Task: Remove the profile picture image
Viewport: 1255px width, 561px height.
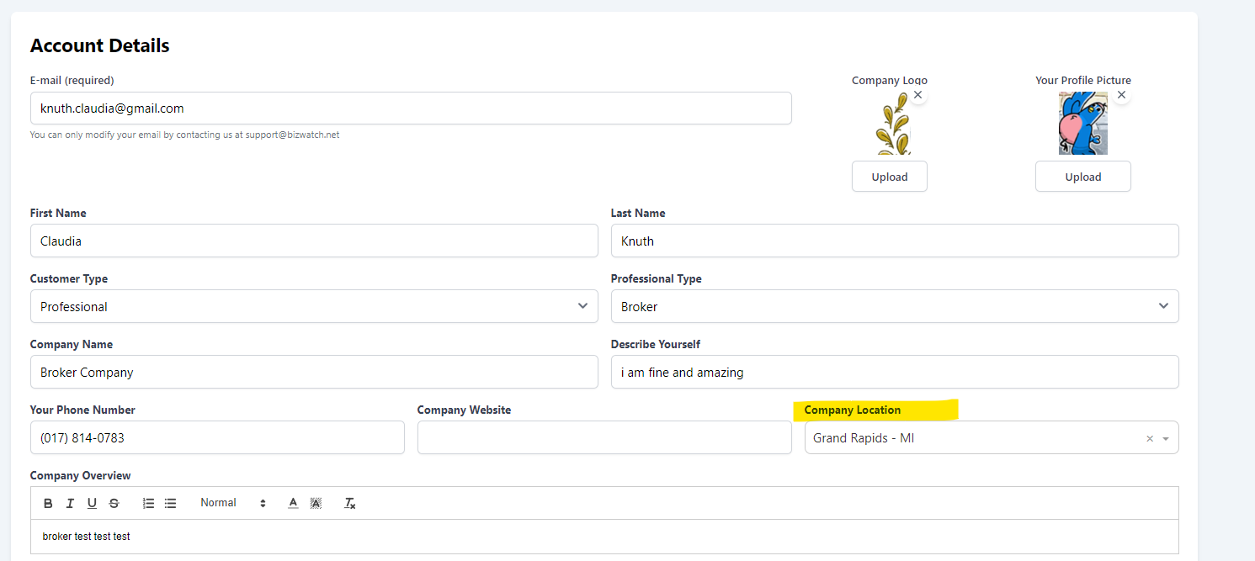Action: [x=1121, y=95]
